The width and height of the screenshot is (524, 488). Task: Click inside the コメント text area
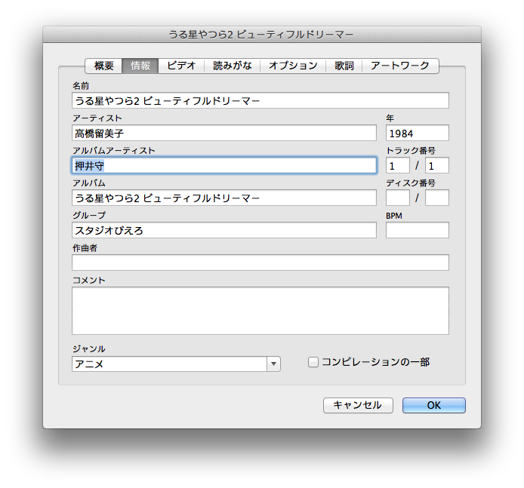click(260, 310)
